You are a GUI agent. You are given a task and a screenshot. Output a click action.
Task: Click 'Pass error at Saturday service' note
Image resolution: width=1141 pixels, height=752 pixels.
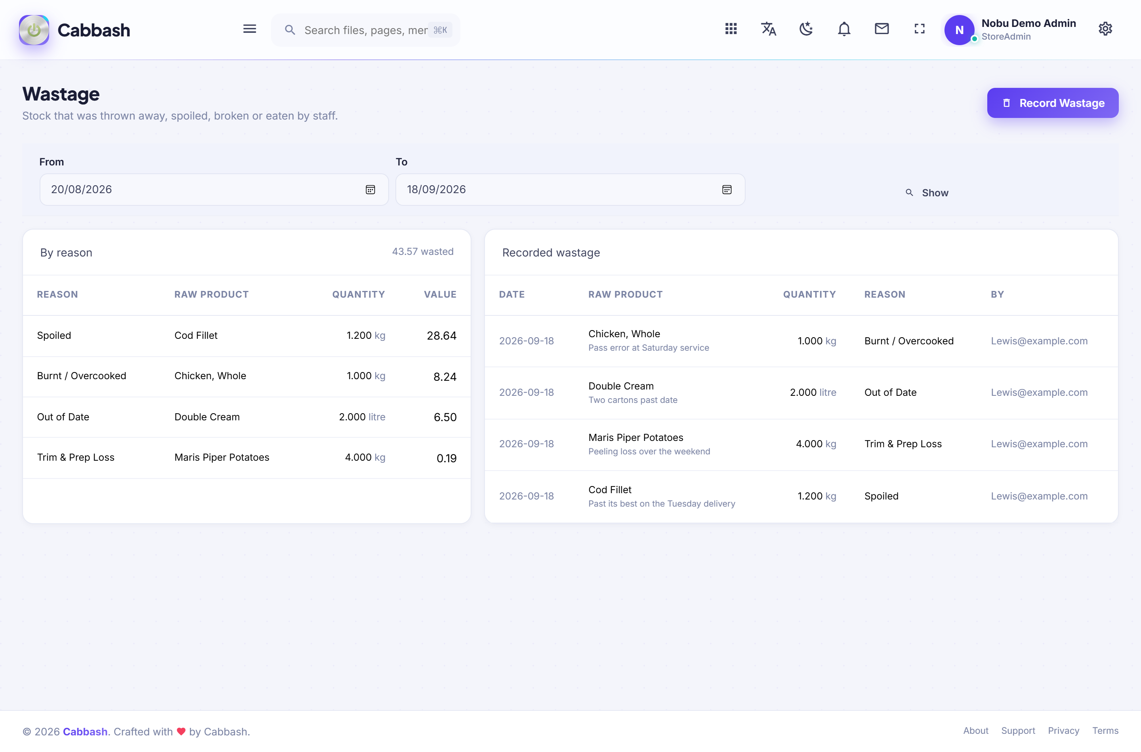click(x=649, y=348)
